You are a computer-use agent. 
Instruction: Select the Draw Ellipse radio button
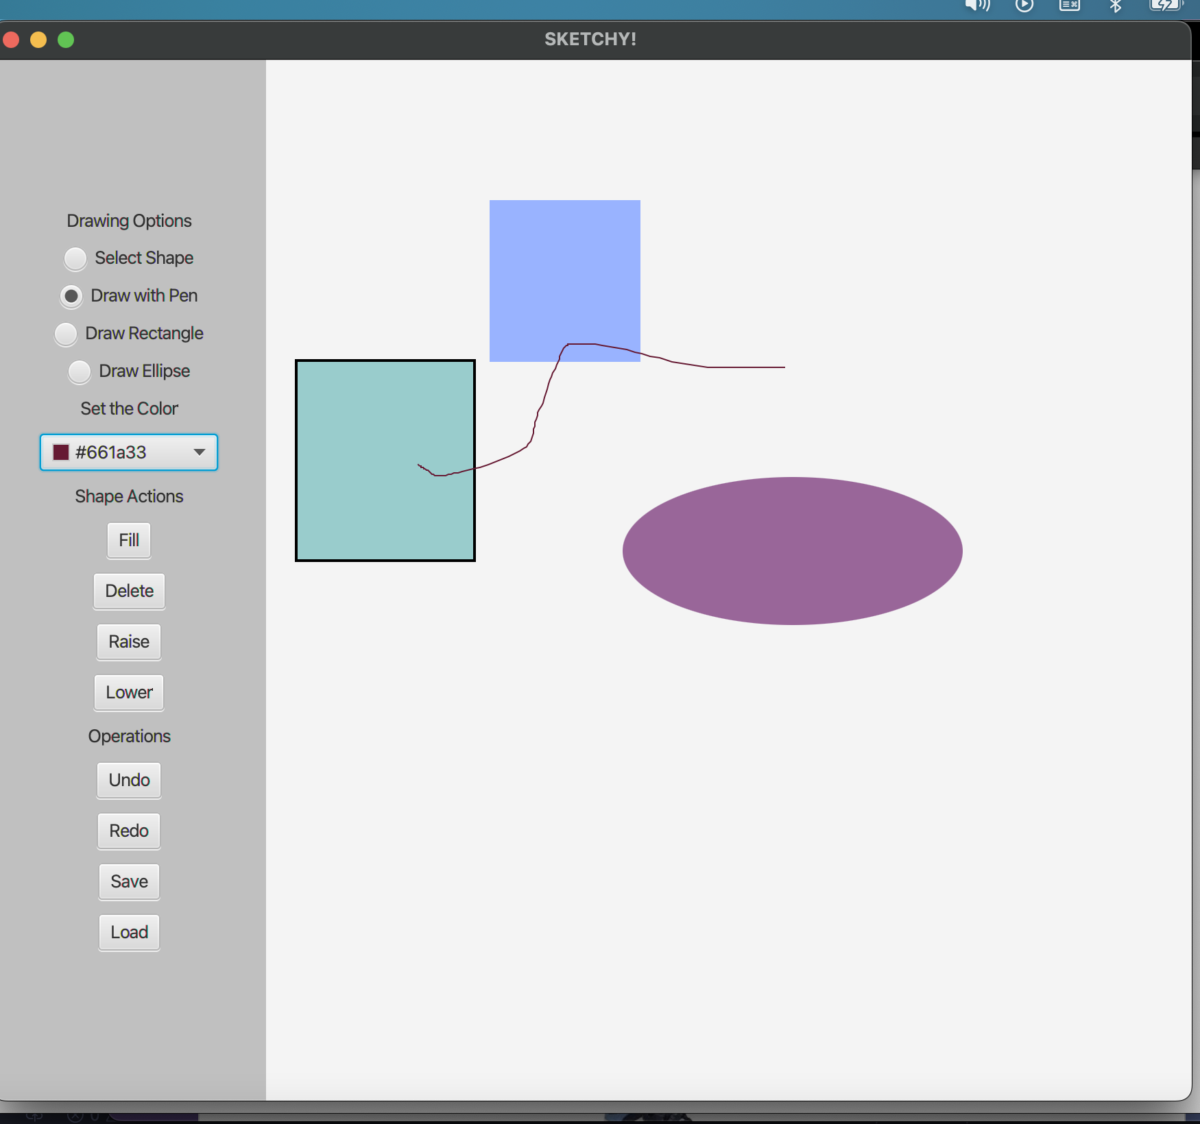pyautogui.click(x=80, y=371)
